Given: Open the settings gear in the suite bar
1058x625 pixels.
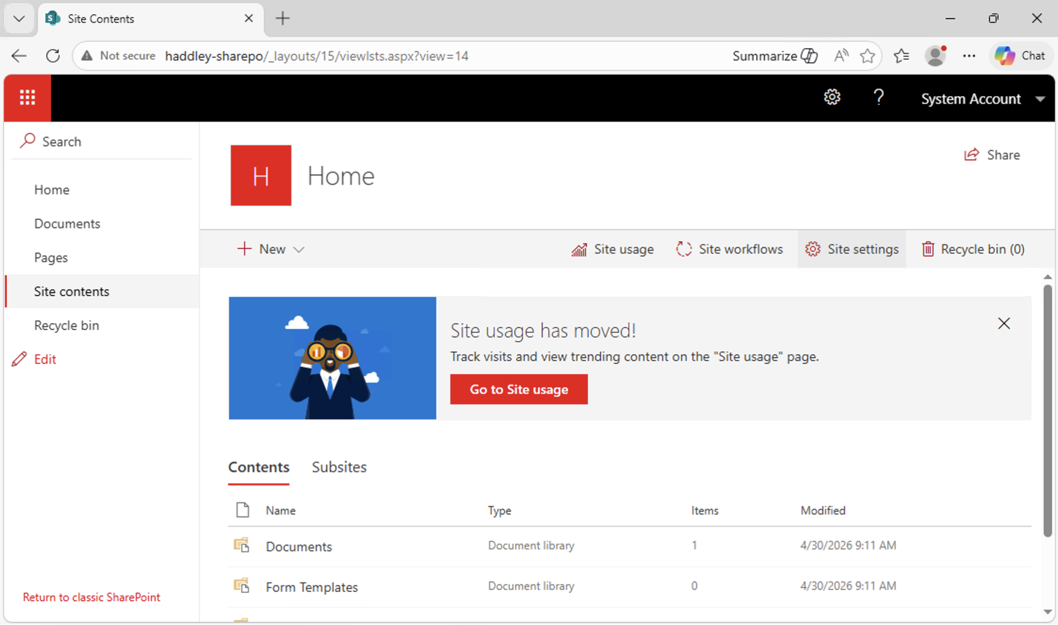Looking at the screenshot, I should pos(832,98).
